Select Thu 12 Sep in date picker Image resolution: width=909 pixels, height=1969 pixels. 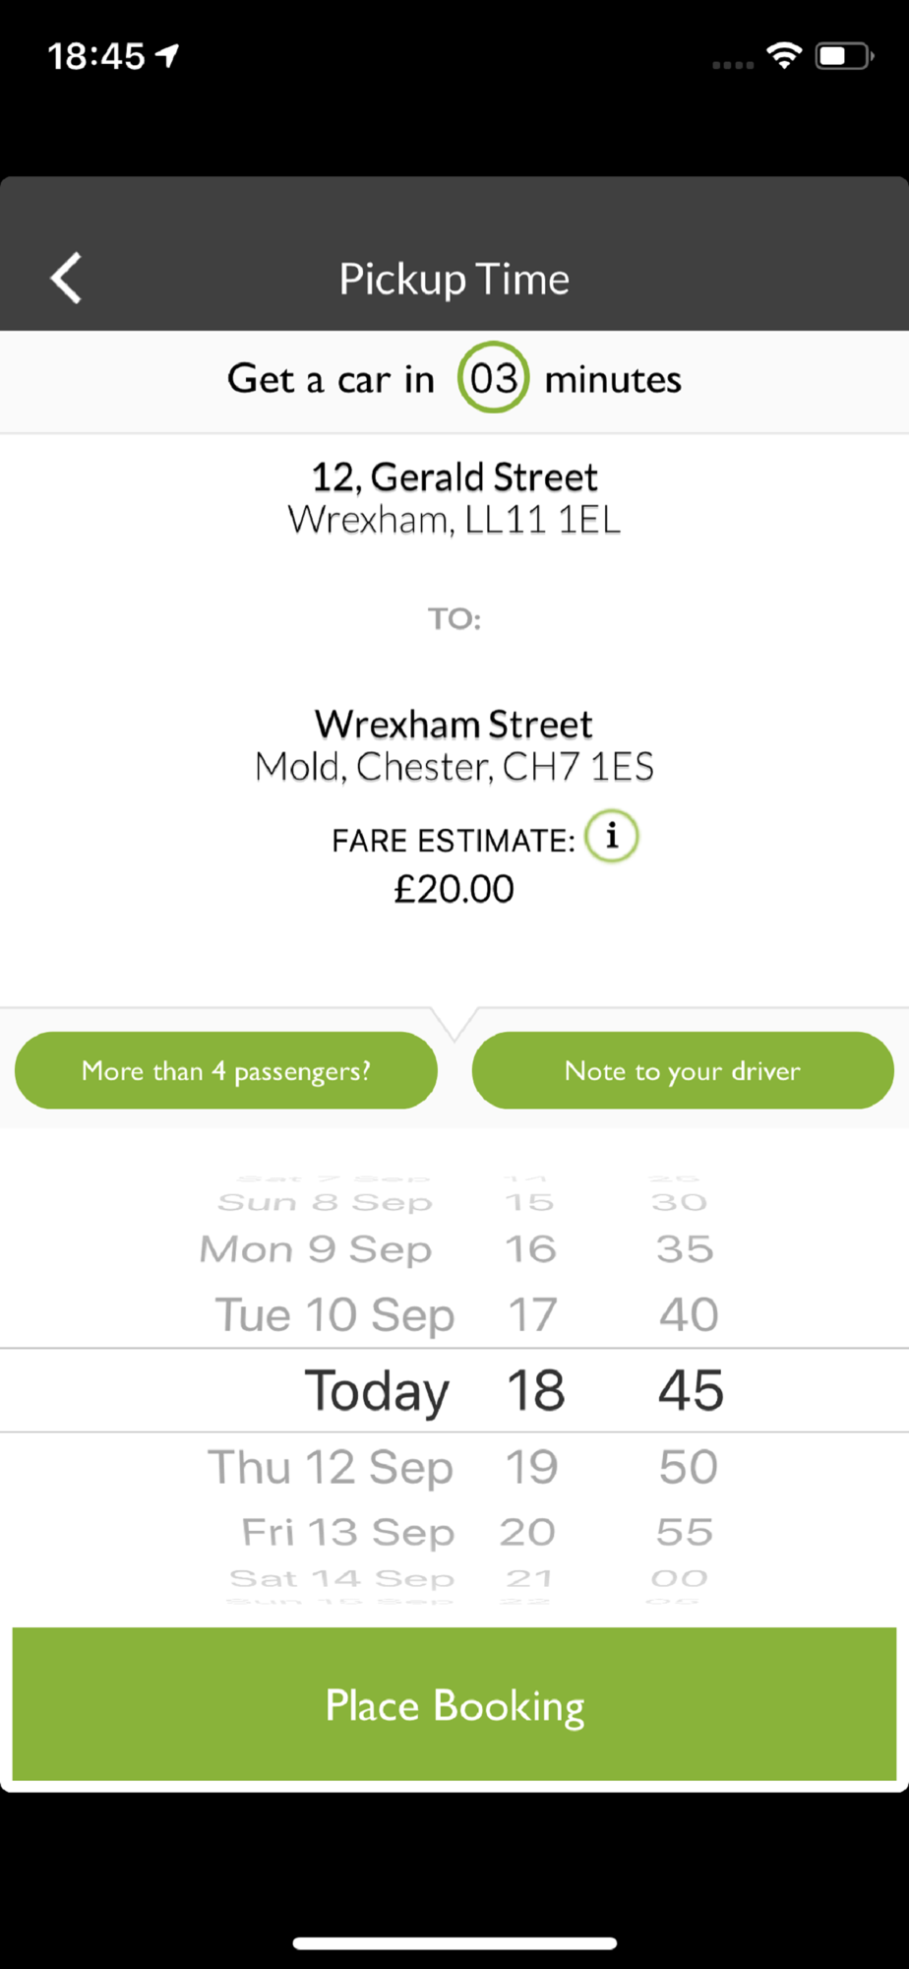coord(331,1467)
